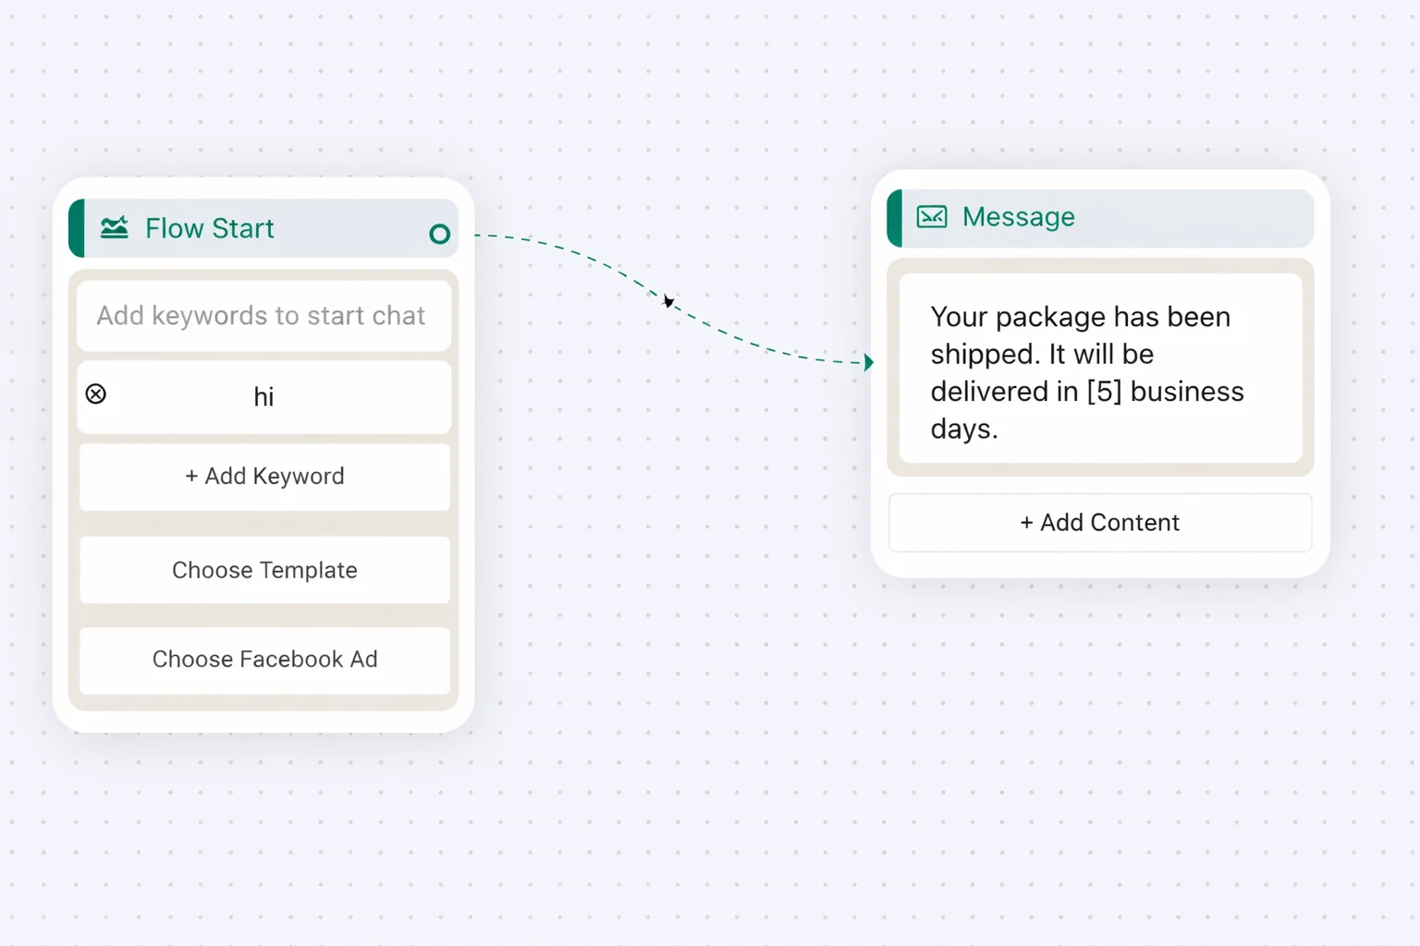Image resolution: width=1420 pixels, height=946 pixels.
Task: Click the Flow Start node icon
Action: (x=115, y=227)
